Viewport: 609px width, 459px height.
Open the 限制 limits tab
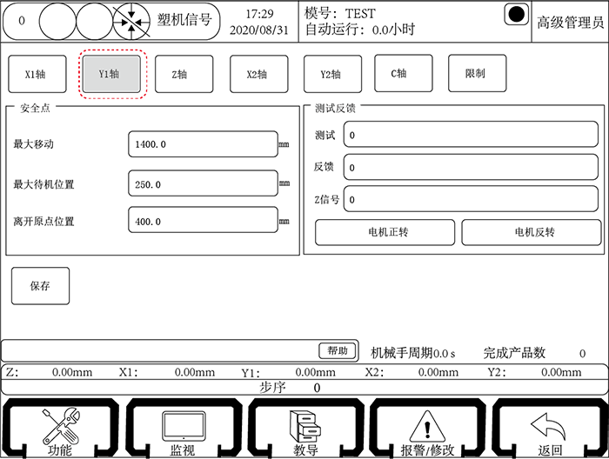[x=477, y=73]
